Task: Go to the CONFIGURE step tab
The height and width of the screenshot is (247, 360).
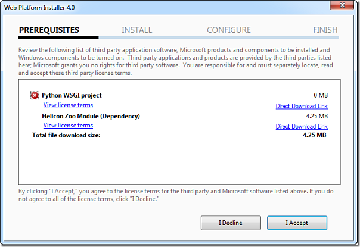Action: pyautogui.click(x=228, y=30)
